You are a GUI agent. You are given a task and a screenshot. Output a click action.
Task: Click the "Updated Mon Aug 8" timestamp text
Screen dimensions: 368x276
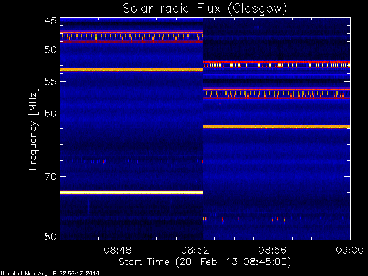point(50,274)
